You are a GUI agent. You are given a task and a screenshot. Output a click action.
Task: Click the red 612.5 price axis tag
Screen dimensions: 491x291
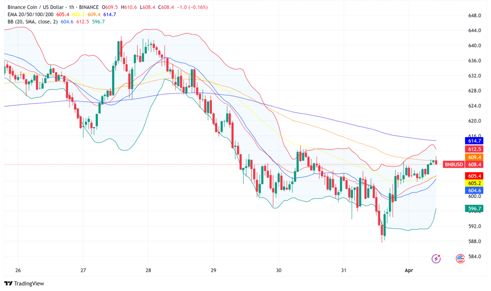(474, 149)
